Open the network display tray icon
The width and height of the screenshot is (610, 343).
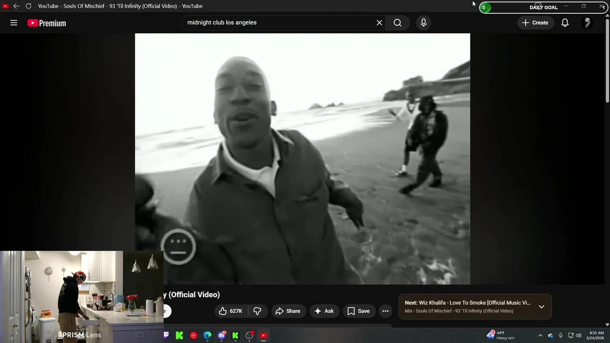point(570,335)
